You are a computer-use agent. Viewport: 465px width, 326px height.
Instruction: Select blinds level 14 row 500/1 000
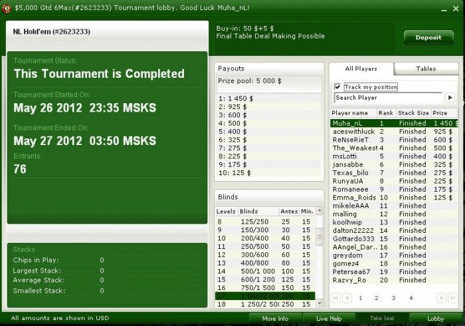pyautogui.click(x=265, y=271)
